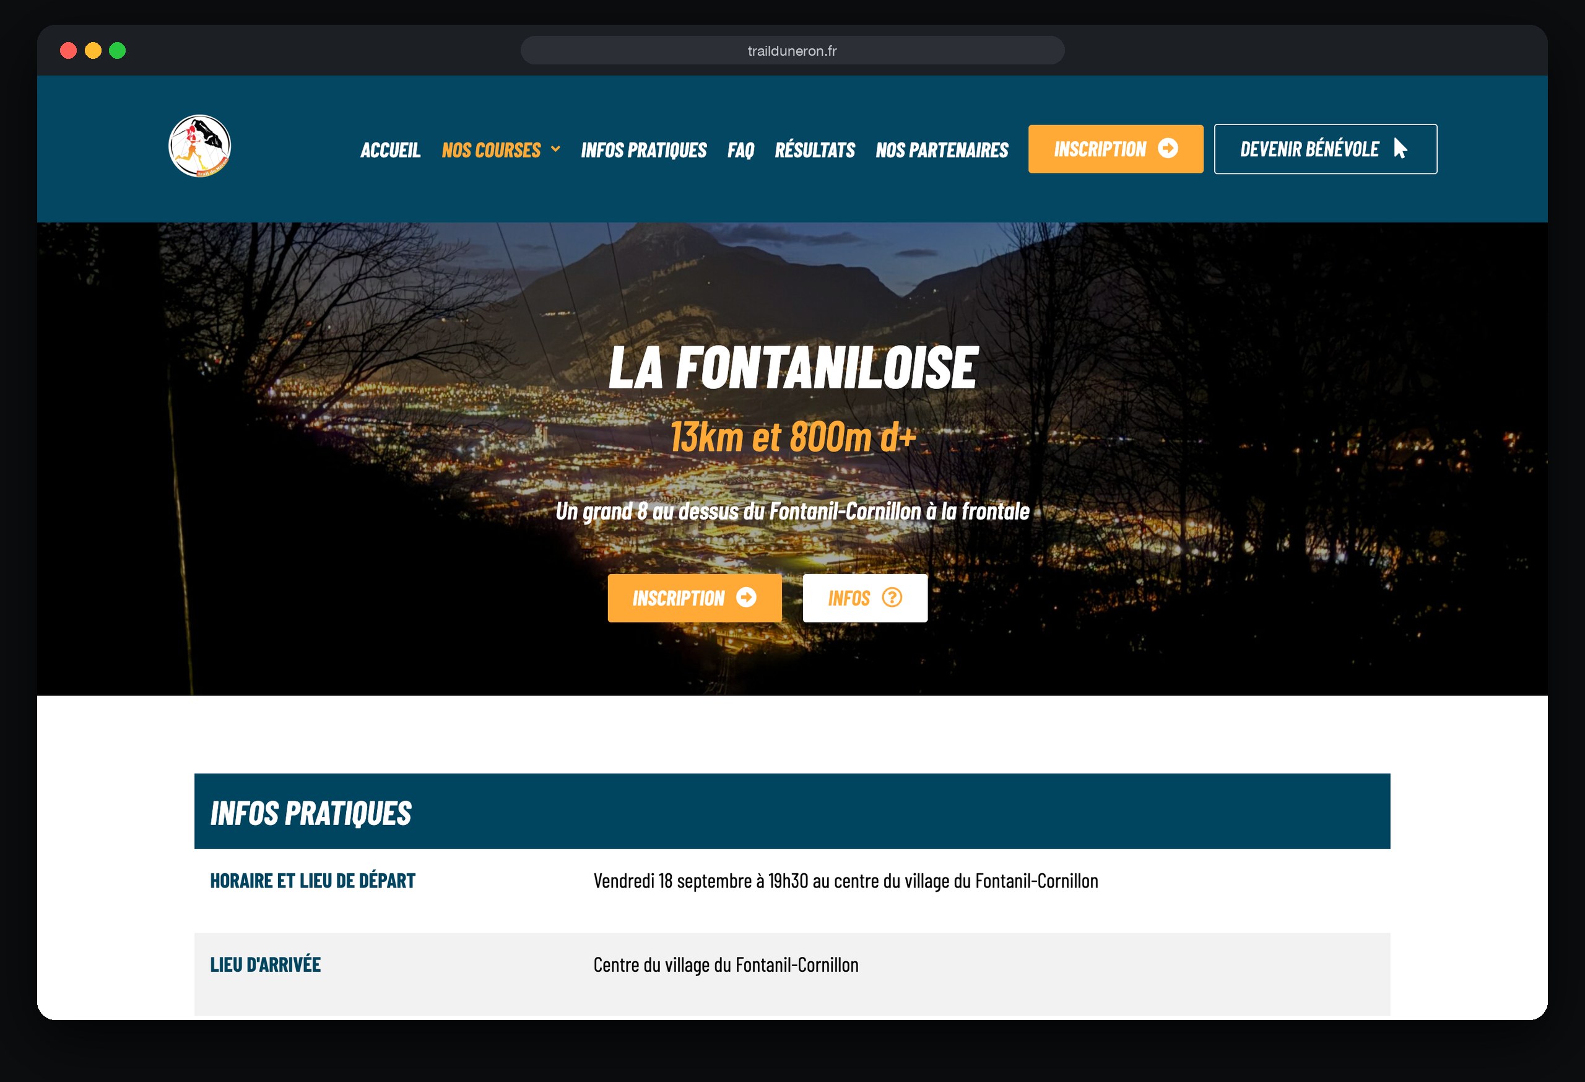Click the 'Lieu d'arrivée' label
Viewport: 1585px width, 1082px height.
point(266,965)
